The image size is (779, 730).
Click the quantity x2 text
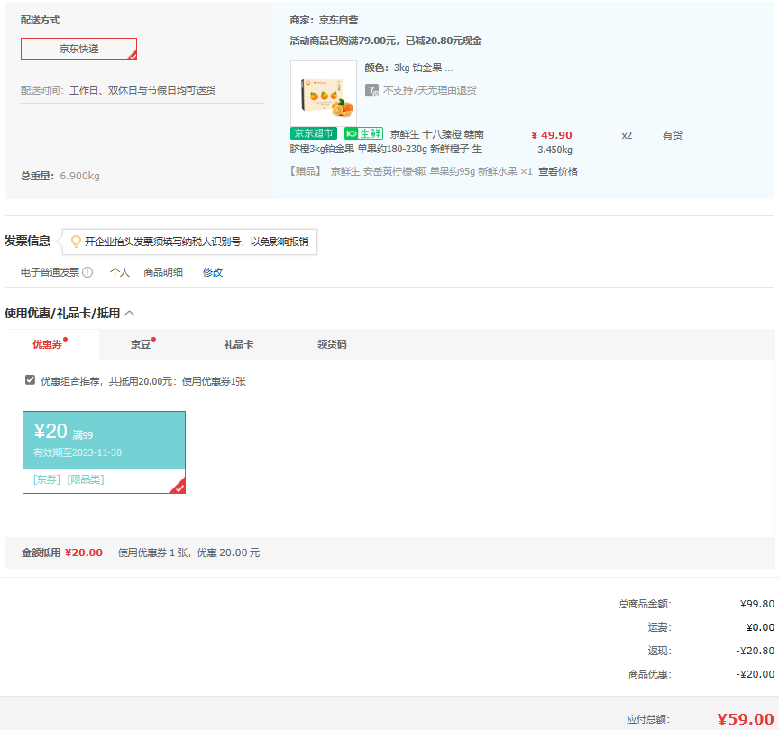point(627,135)
